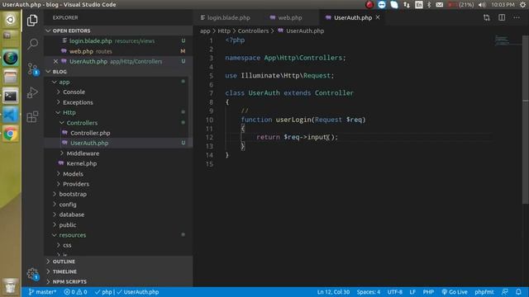Close UserAuth.php in Open Editors list
The image size is (529, 297).
click(55, 61)
